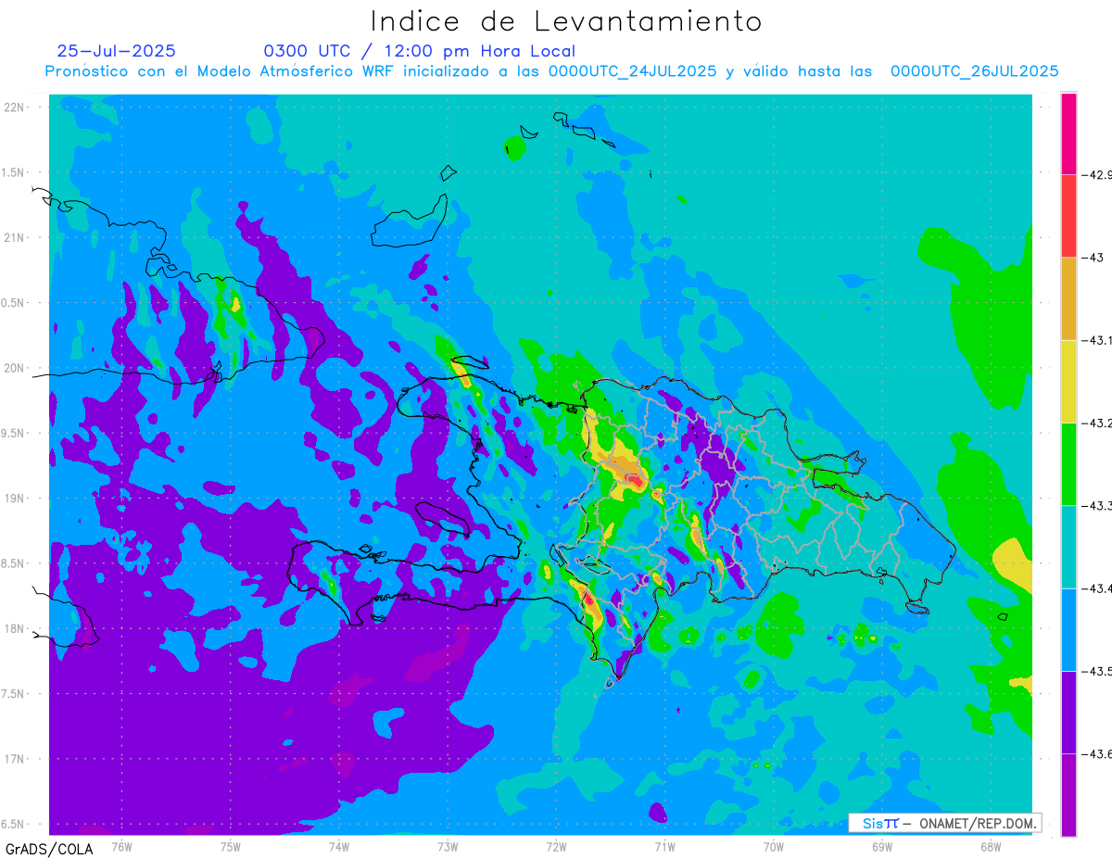Screen dimensions: 1112x859
Task: Click the teal legend swatch below -43.3
Action: pos(1068,547)
